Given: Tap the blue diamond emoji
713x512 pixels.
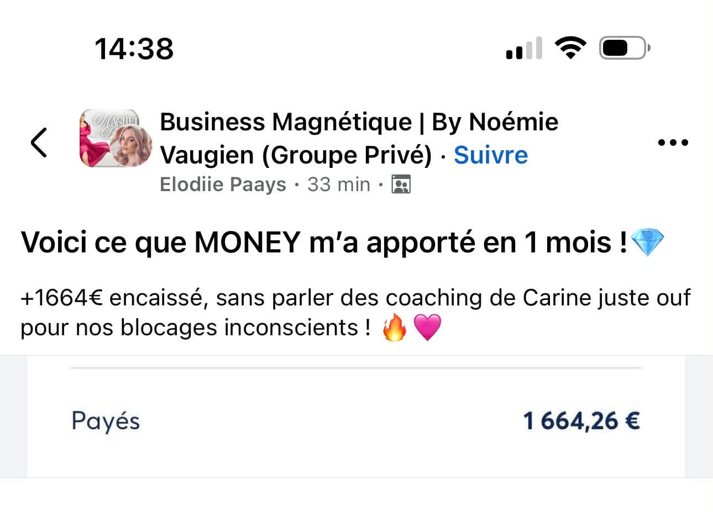Looking at the screenshot, I should pos(647,243).
